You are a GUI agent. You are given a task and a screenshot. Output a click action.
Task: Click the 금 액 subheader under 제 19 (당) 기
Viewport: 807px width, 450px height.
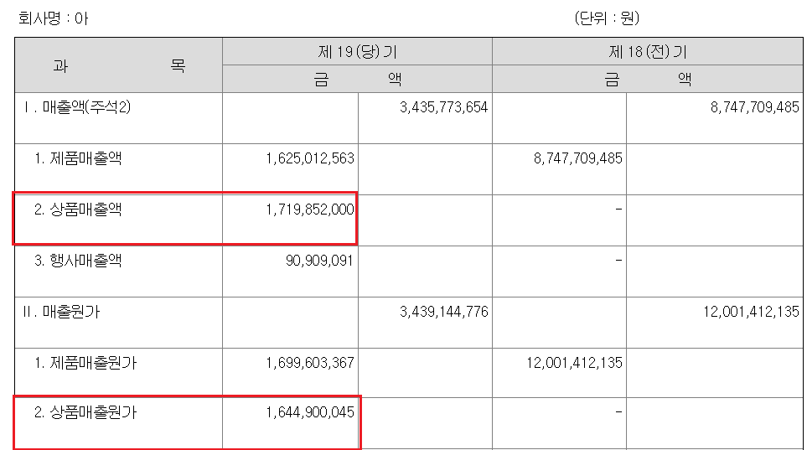coord(357,79)
